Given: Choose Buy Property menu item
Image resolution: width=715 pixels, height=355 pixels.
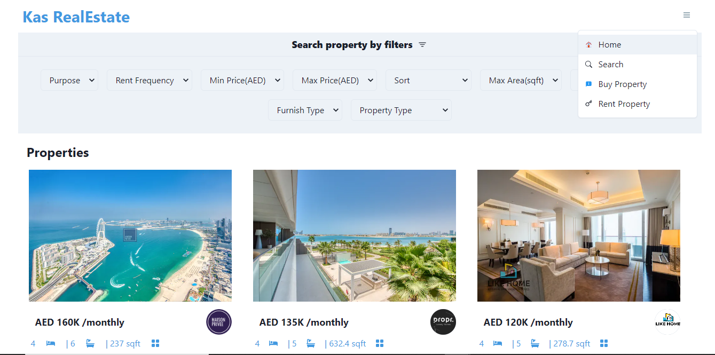Looking at the screenshot, I should click(x=622, y=84).
